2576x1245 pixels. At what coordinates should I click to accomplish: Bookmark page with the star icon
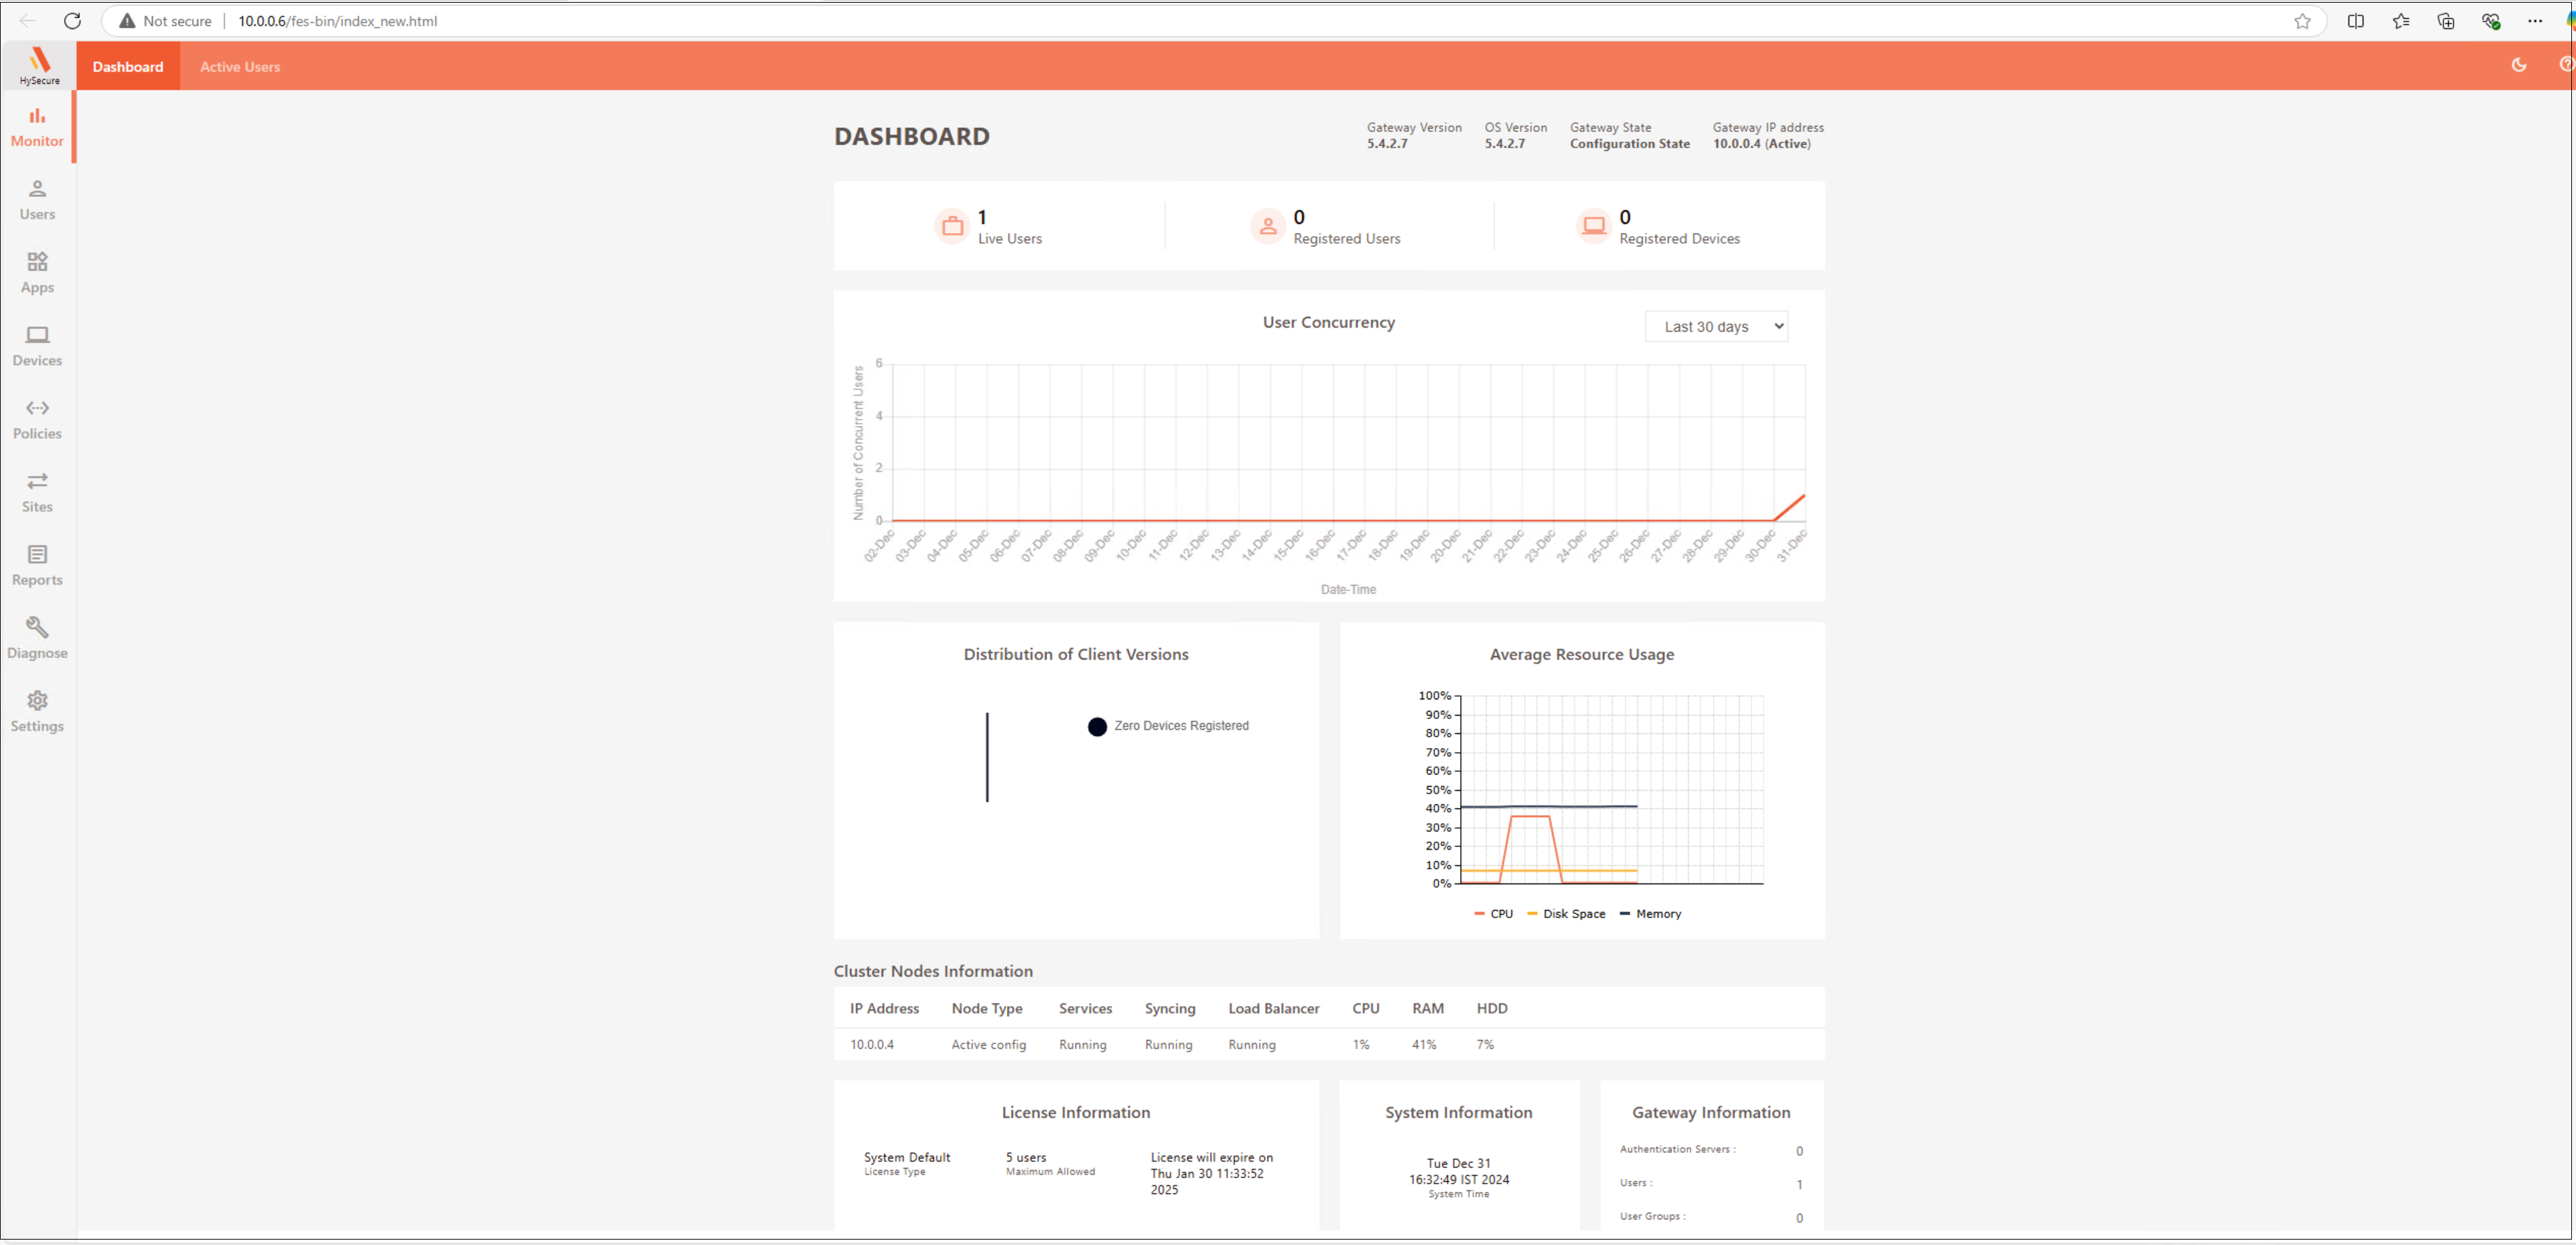pos(2302,20)
